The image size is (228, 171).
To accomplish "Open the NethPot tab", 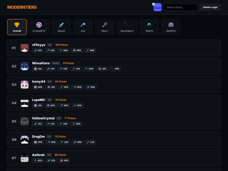I will (171, 27).
